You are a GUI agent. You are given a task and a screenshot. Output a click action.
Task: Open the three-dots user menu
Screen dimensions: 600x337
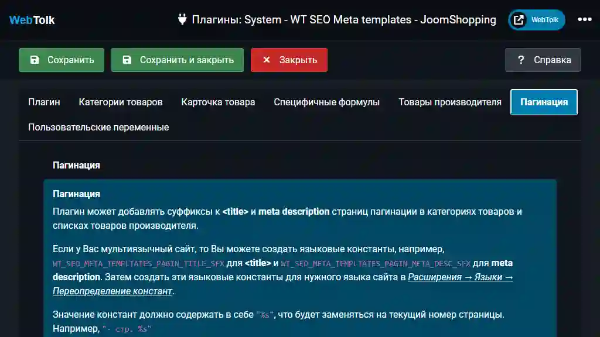[x=584, y=19]
